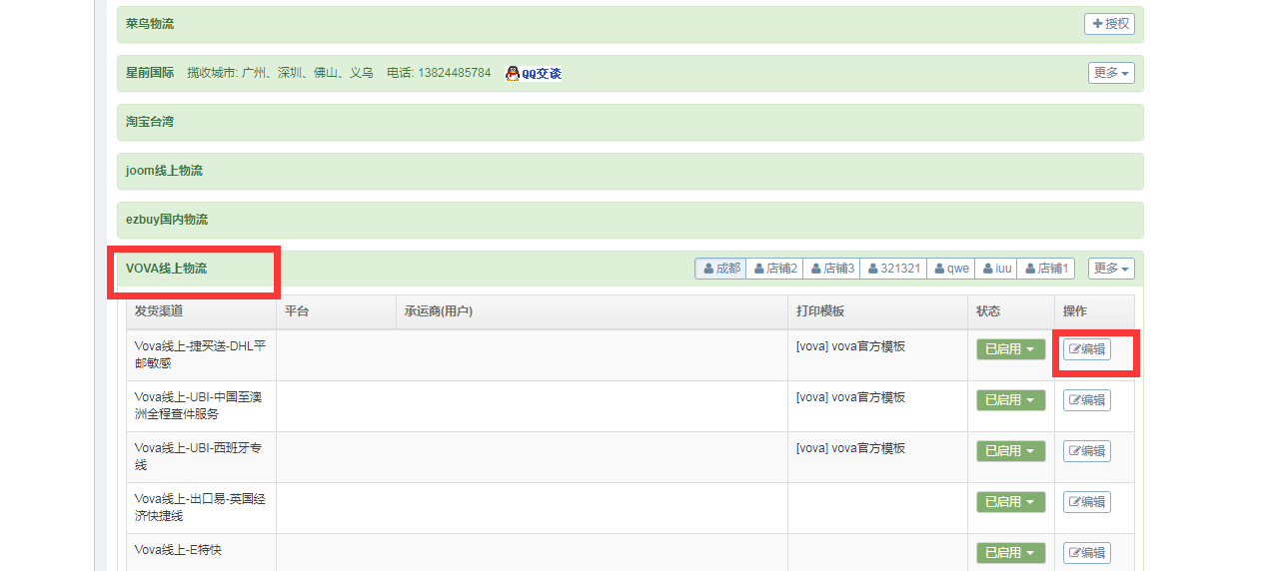Click vova官方模板 in the DHL平邮敏感 row

(850, 346)
